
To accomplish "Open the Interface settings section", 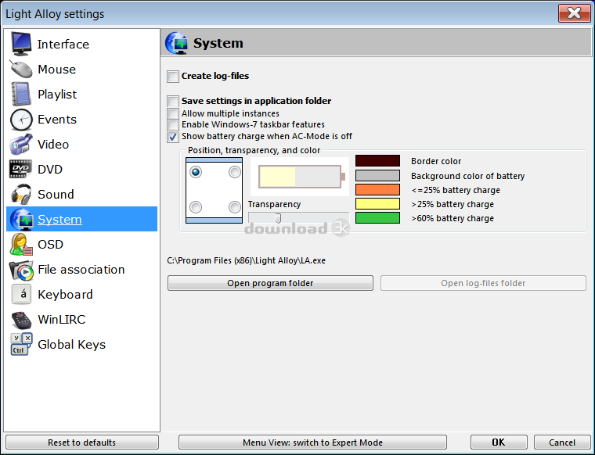I will pyautogui.click(x=63, y=45).
